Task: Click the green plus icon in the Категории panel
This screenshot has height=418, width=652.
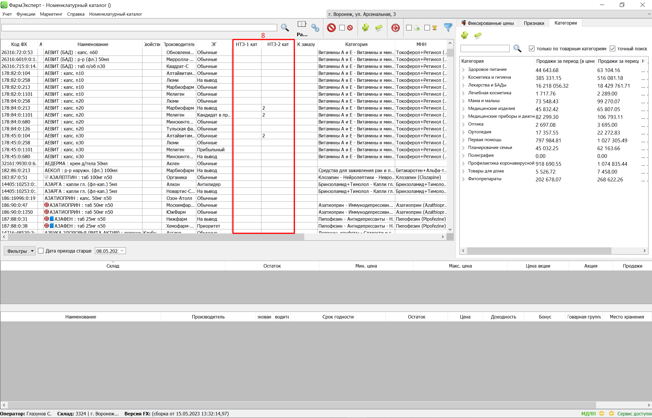Action: tap(465, 35)
